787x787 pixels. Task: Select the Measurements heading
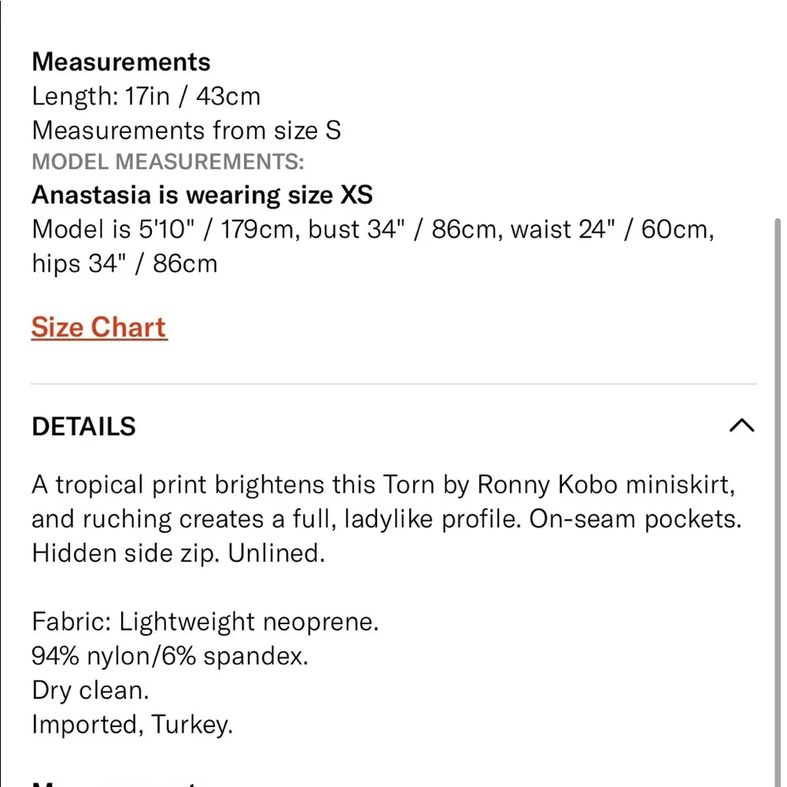click(x=120, y=61)
